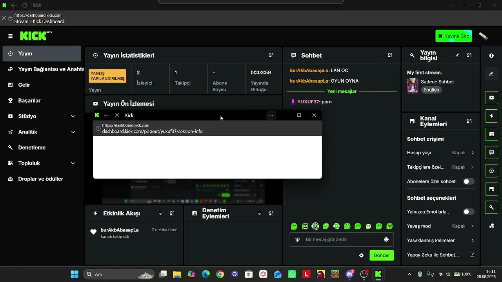Open the Windows Start menu

pyautogui.click(x=74, y=274)
